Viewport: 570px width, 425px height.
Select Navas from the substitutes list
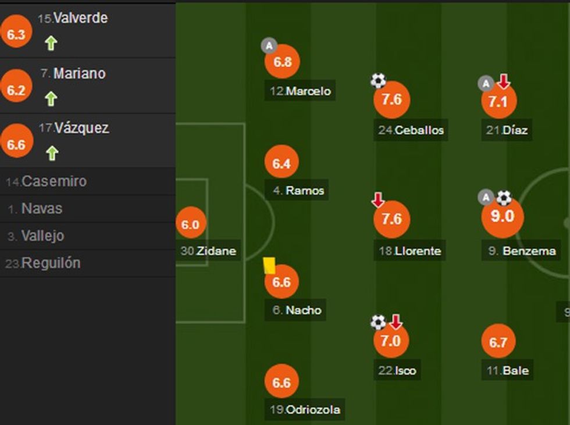point(42,209)
